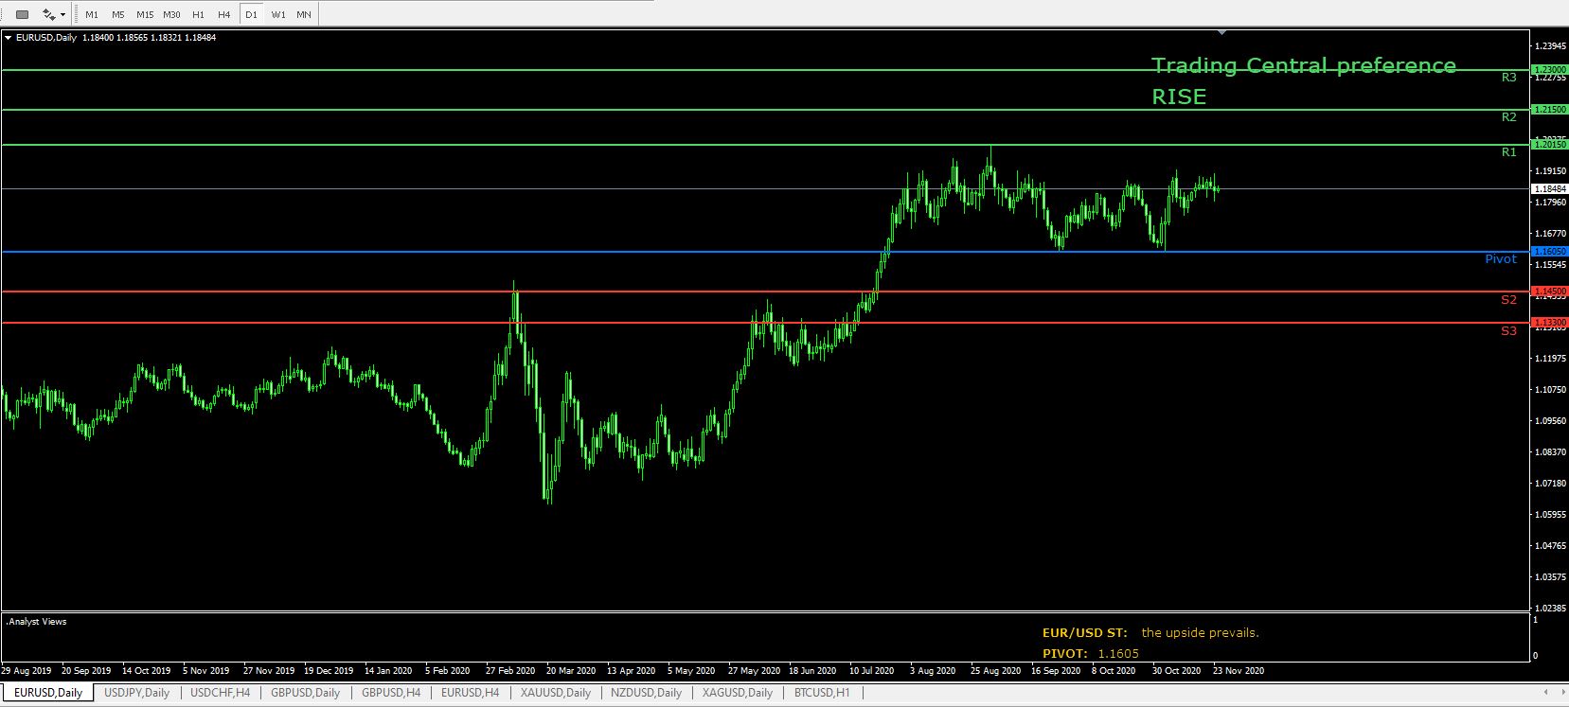Click the red S3 support label
Screen dimensions: 1569x707
pyautogui.click(x=1508, y=331)
